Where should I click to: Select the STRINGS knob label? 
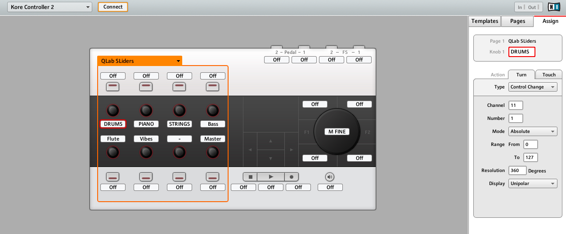180,124
